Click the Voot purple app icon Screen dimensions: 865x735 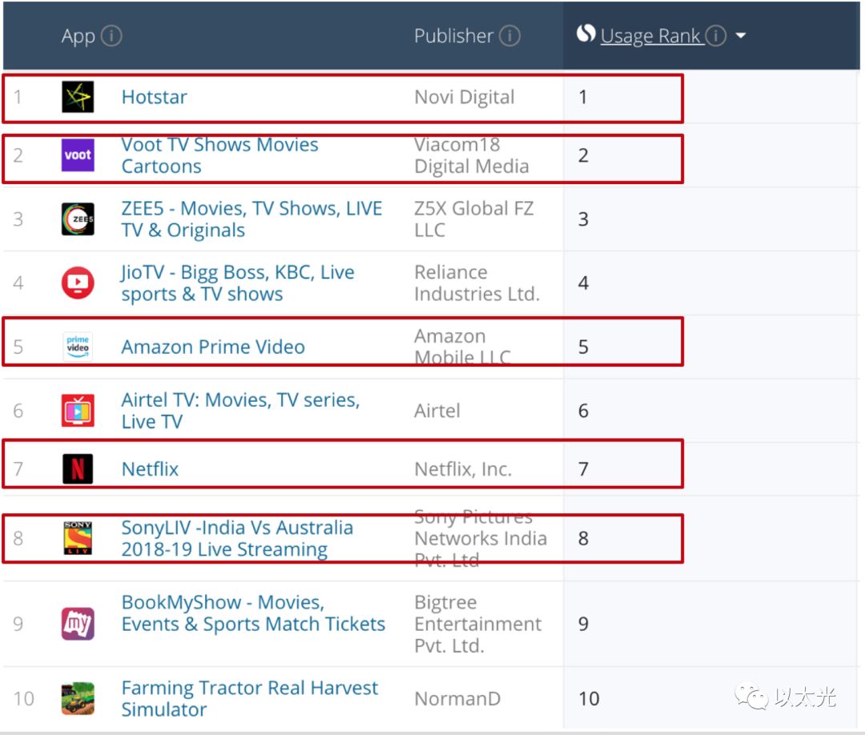78,155
